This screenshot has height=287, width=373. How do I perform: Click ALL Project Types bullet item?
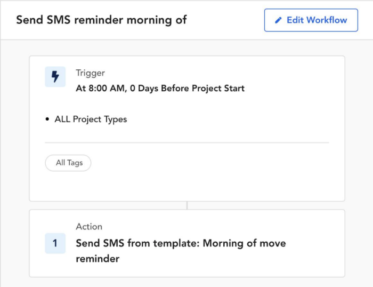point(91,119)
